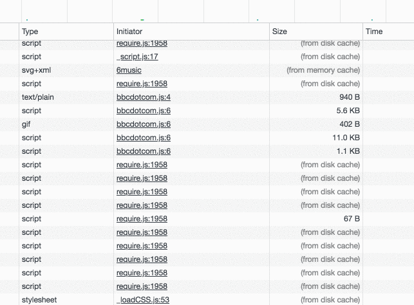Select the svg+xml request row

(x=207, y=70)
